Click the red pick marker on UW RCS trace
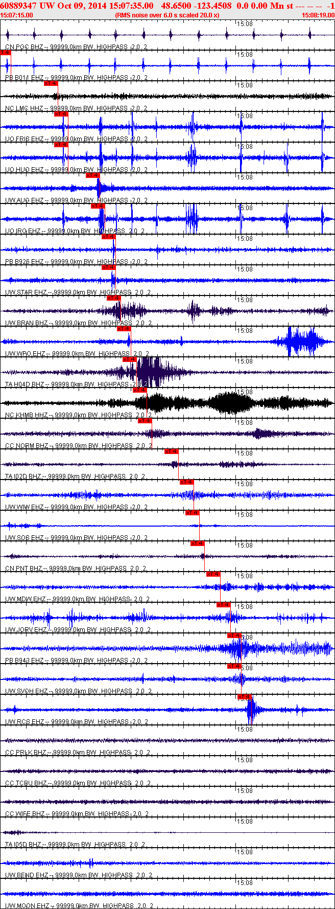335x909 pixels. click(x=245, y=697)
